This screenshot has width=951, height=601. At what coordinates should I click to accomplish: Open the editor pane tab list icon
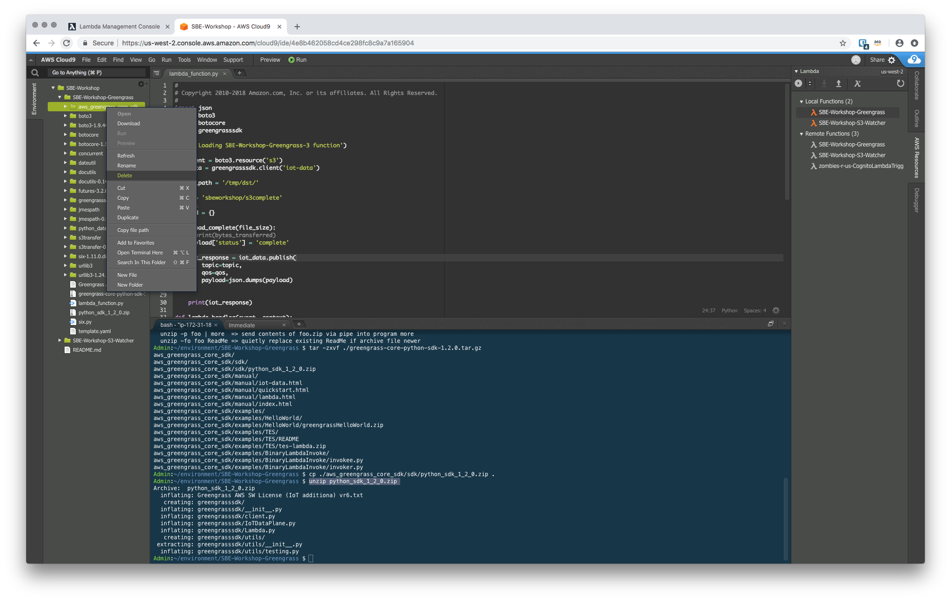pos(157,73)
